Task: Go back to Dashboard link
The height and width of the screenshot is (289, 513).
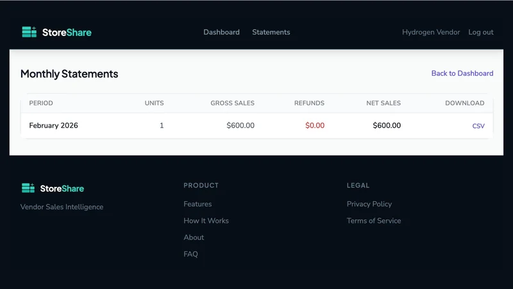Action: [x=462, y=73]
